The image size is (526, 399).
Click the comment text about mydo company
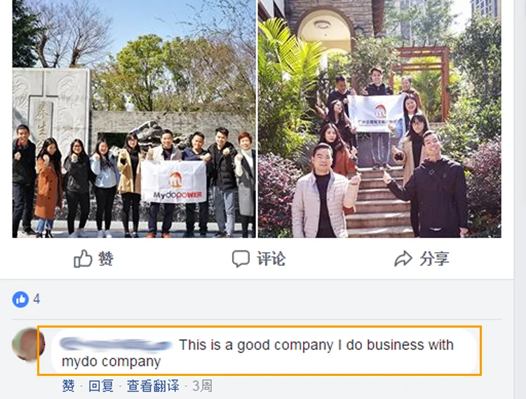(x=258, y=353)
